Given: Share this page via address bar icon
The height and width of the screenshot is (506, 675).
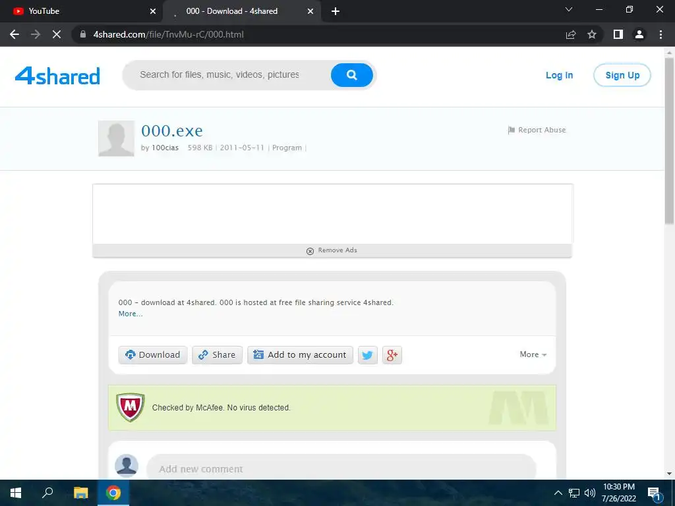Looking at the screenshot, I should point(571,34).
